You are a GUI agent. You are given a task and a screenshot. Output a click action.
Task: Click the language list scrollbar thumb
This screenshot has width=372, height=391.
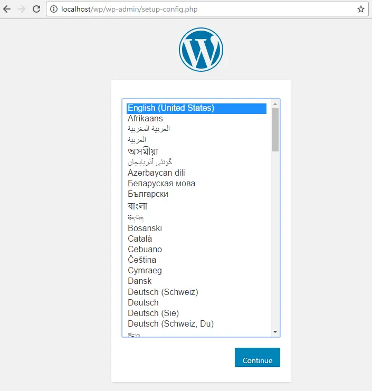[275, 130]
